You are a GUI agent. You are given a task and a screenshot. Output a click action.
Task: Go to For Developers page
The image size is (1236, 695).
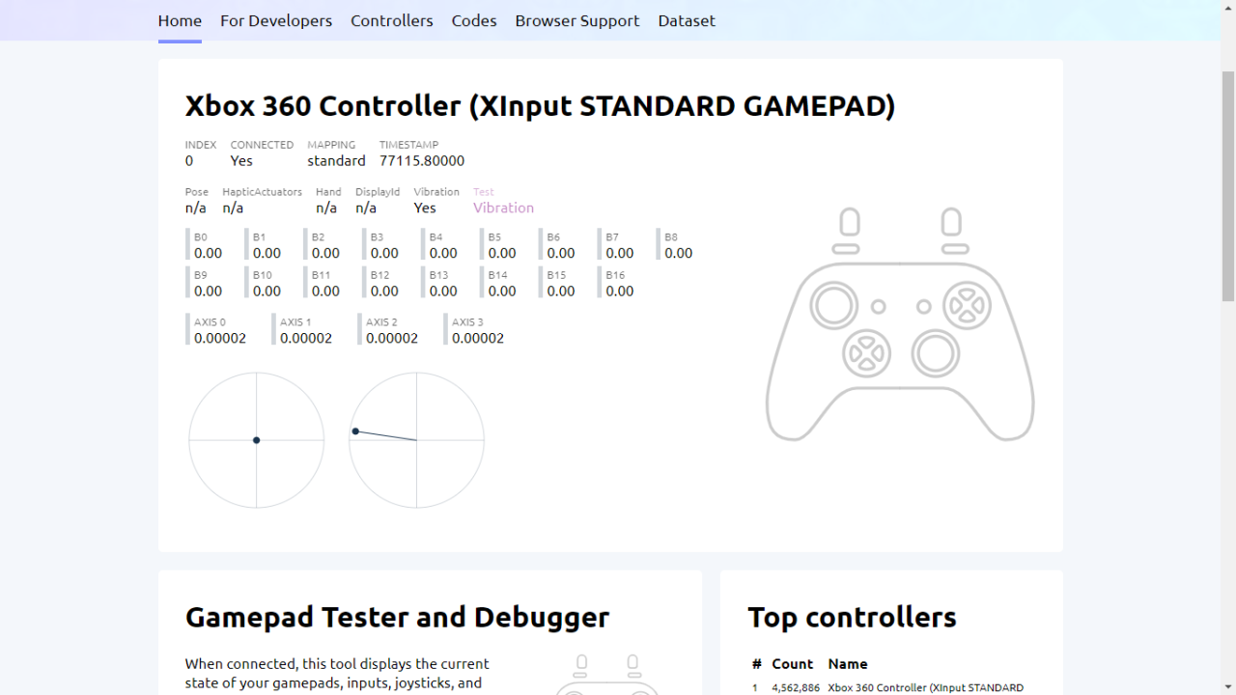tap(276, 20)
